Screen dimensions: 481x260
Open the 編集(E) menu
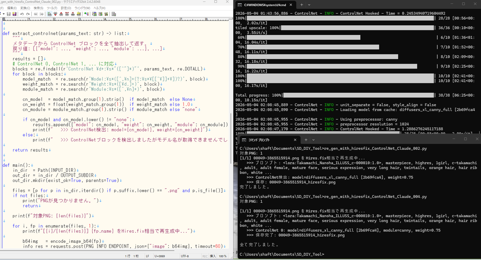pyautogui.click(x=12, y=8)
